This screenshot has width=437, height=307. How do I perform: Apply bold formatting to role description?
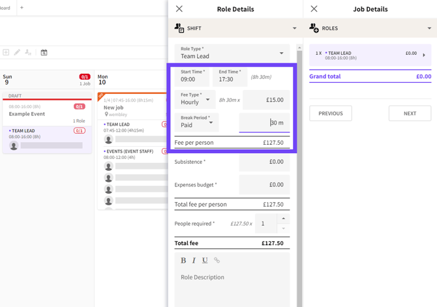click(183, 260)
